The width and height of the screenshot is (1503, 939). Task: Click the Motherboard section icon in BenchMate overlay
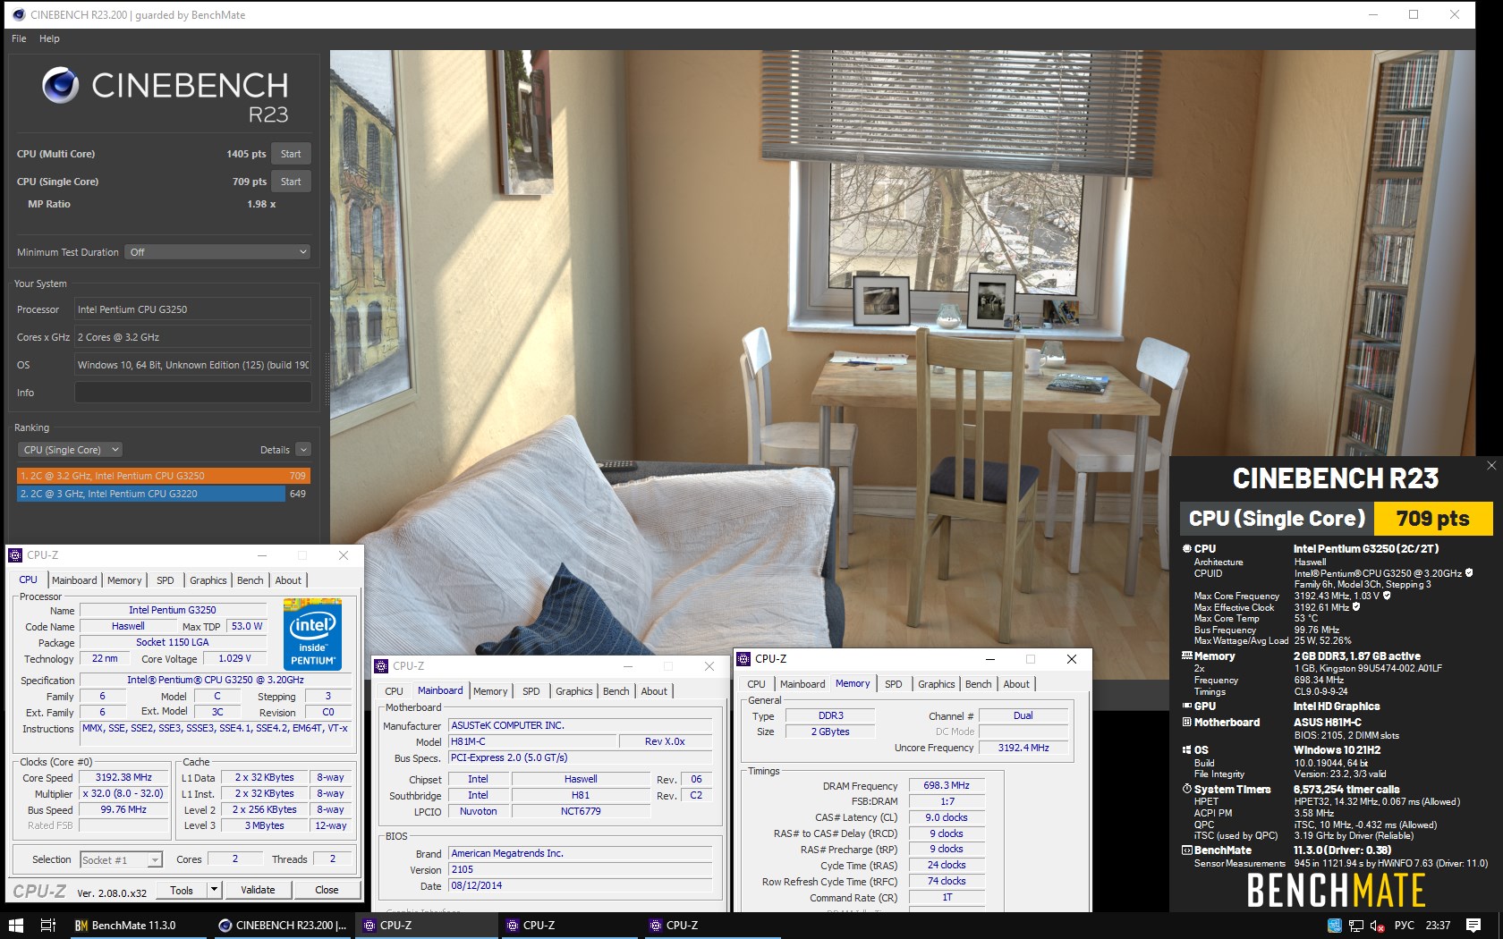tap(1187, 722)
